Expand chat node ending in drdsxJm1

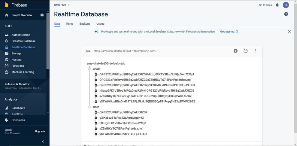[96, 80]
